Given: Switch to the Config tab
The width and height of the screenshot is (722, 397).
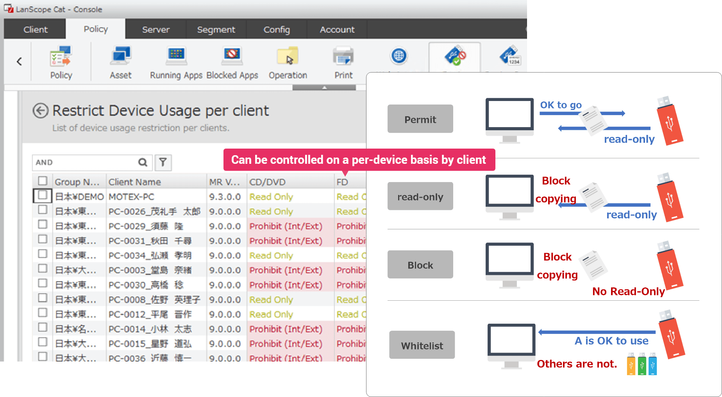Looking at the screenshot, I should point(277,30).
